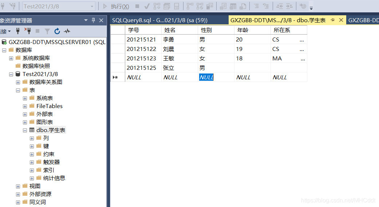Expand the 系统表 folder
Image resolution: width=379 pixels, height=207 pixels.
click(x=25, y=98)
